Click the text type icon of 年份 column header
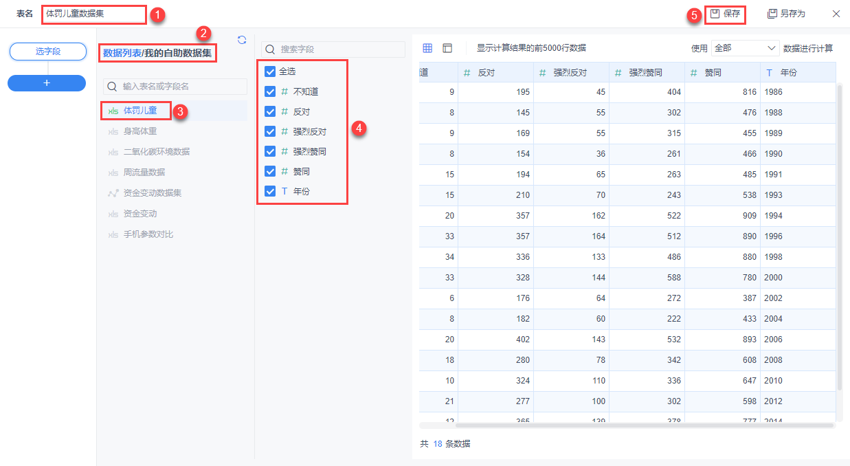The width and height of the screenshot is (850, 466). [770, 72]
